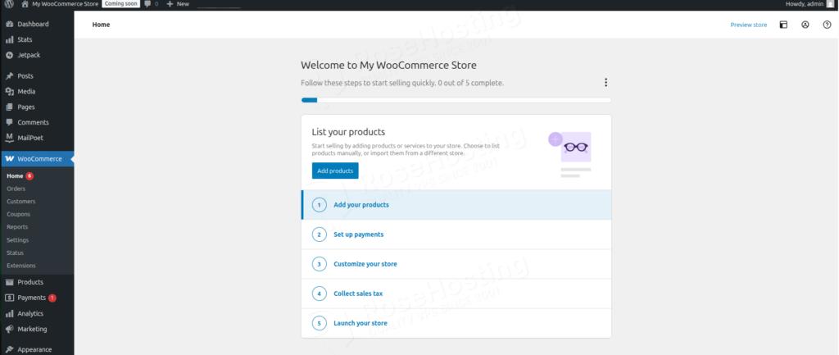839x355 pixels.
Task: Open the Products icon in the sidebar
Action: coord(9,282)
